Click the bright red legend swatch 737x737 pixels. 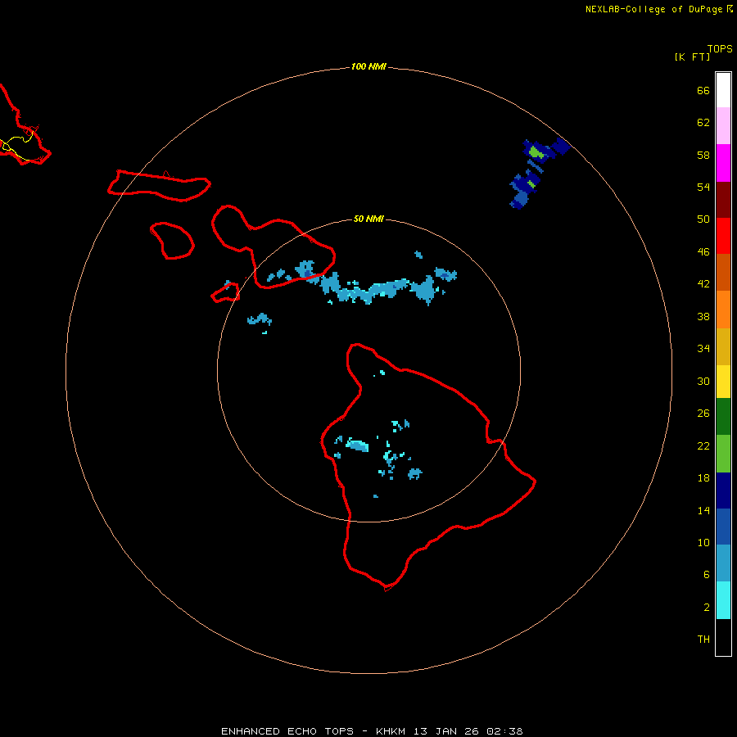[723, 236]
